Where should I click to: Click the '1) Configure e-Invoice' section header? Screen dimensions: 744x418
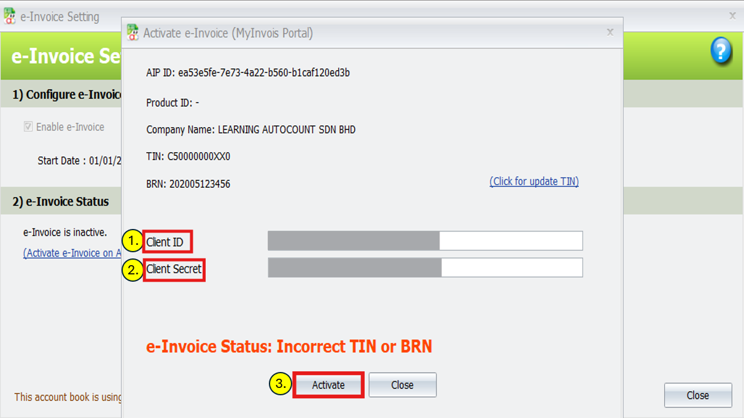(67, 95)
